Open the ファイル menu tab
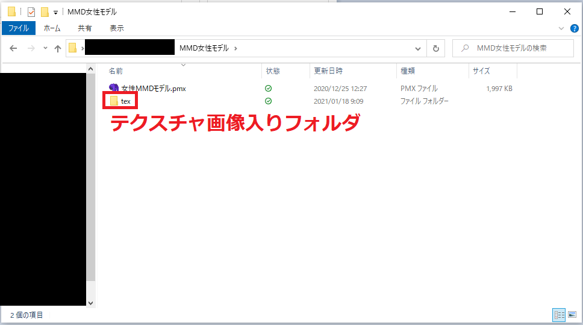This screenshot has width=583, height=325. coord(19,28)
